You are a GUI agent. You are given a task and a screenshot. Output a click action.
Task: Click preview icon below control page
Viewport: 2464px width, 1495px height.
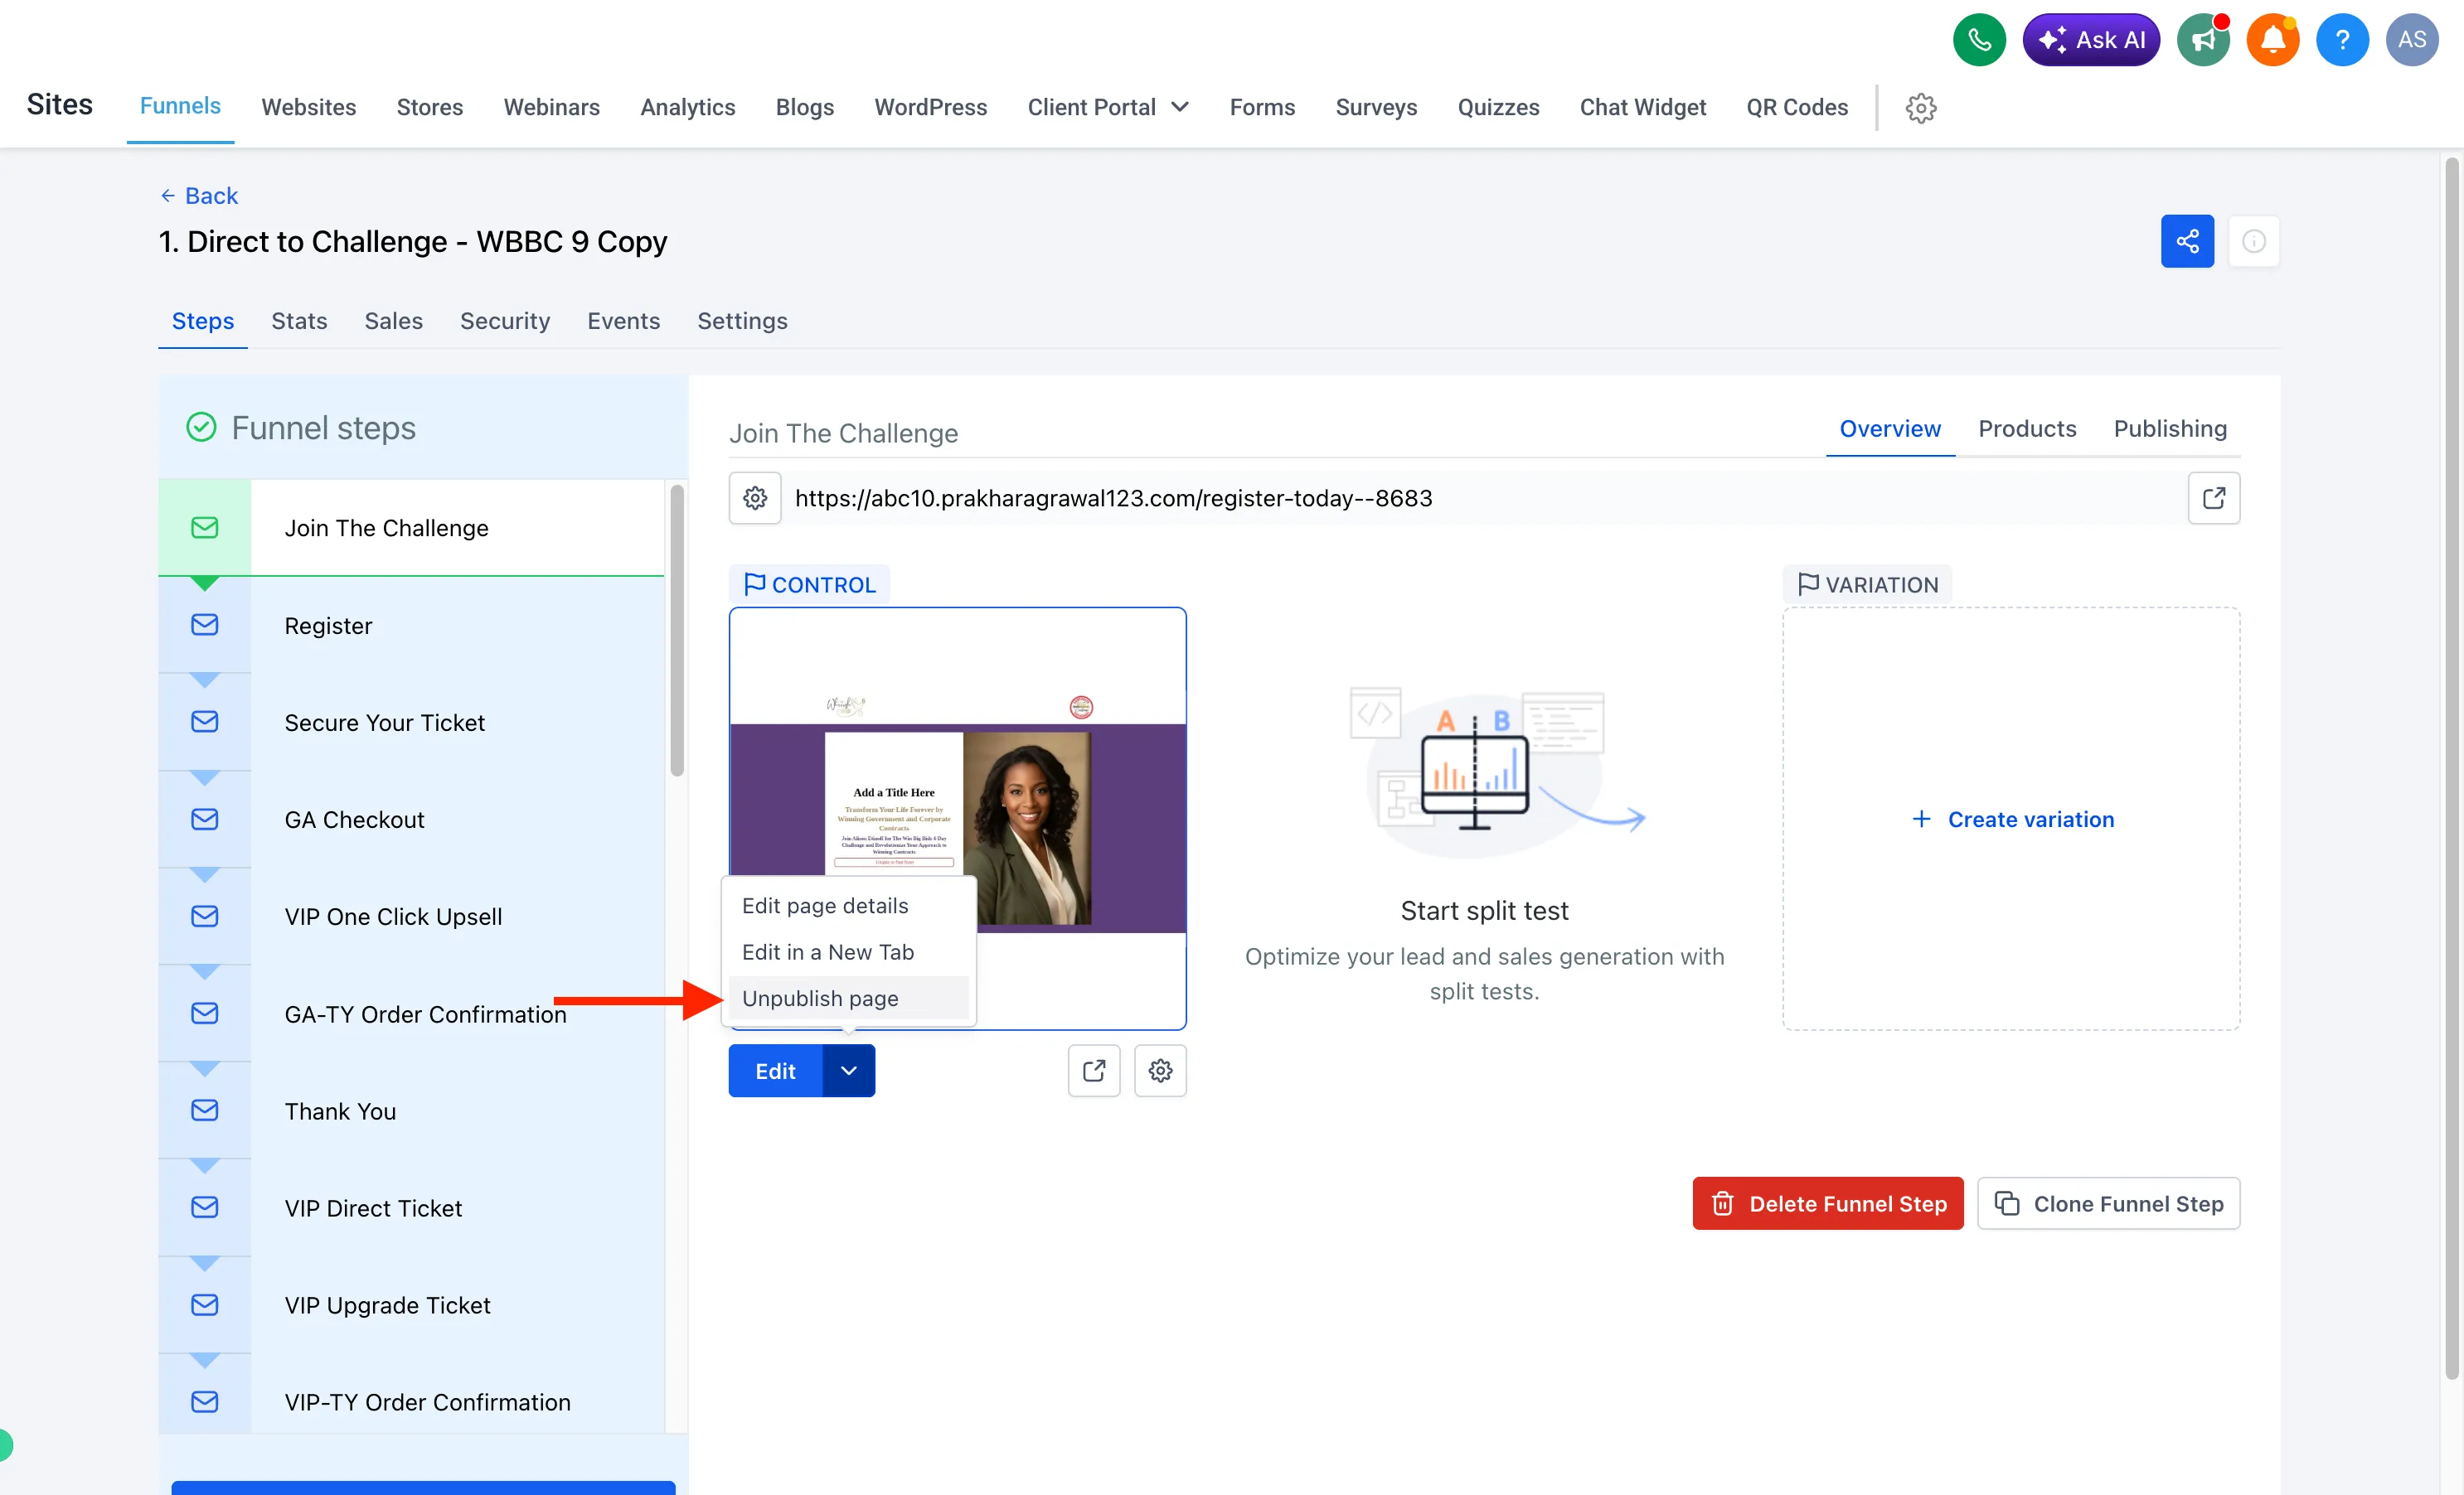1094,1071
